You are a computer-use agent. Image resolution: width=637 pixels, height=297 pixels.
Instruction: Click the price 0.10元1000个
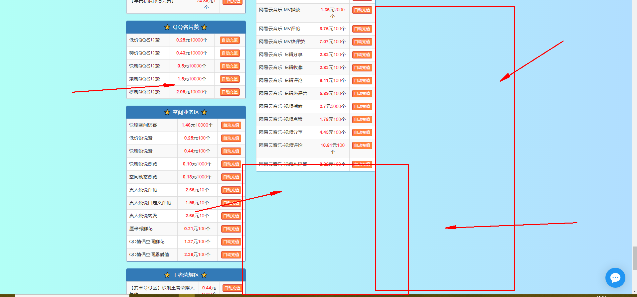click(x=197, y=164)
